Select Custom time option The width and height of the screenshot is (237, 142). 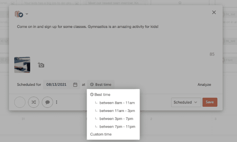100,134
